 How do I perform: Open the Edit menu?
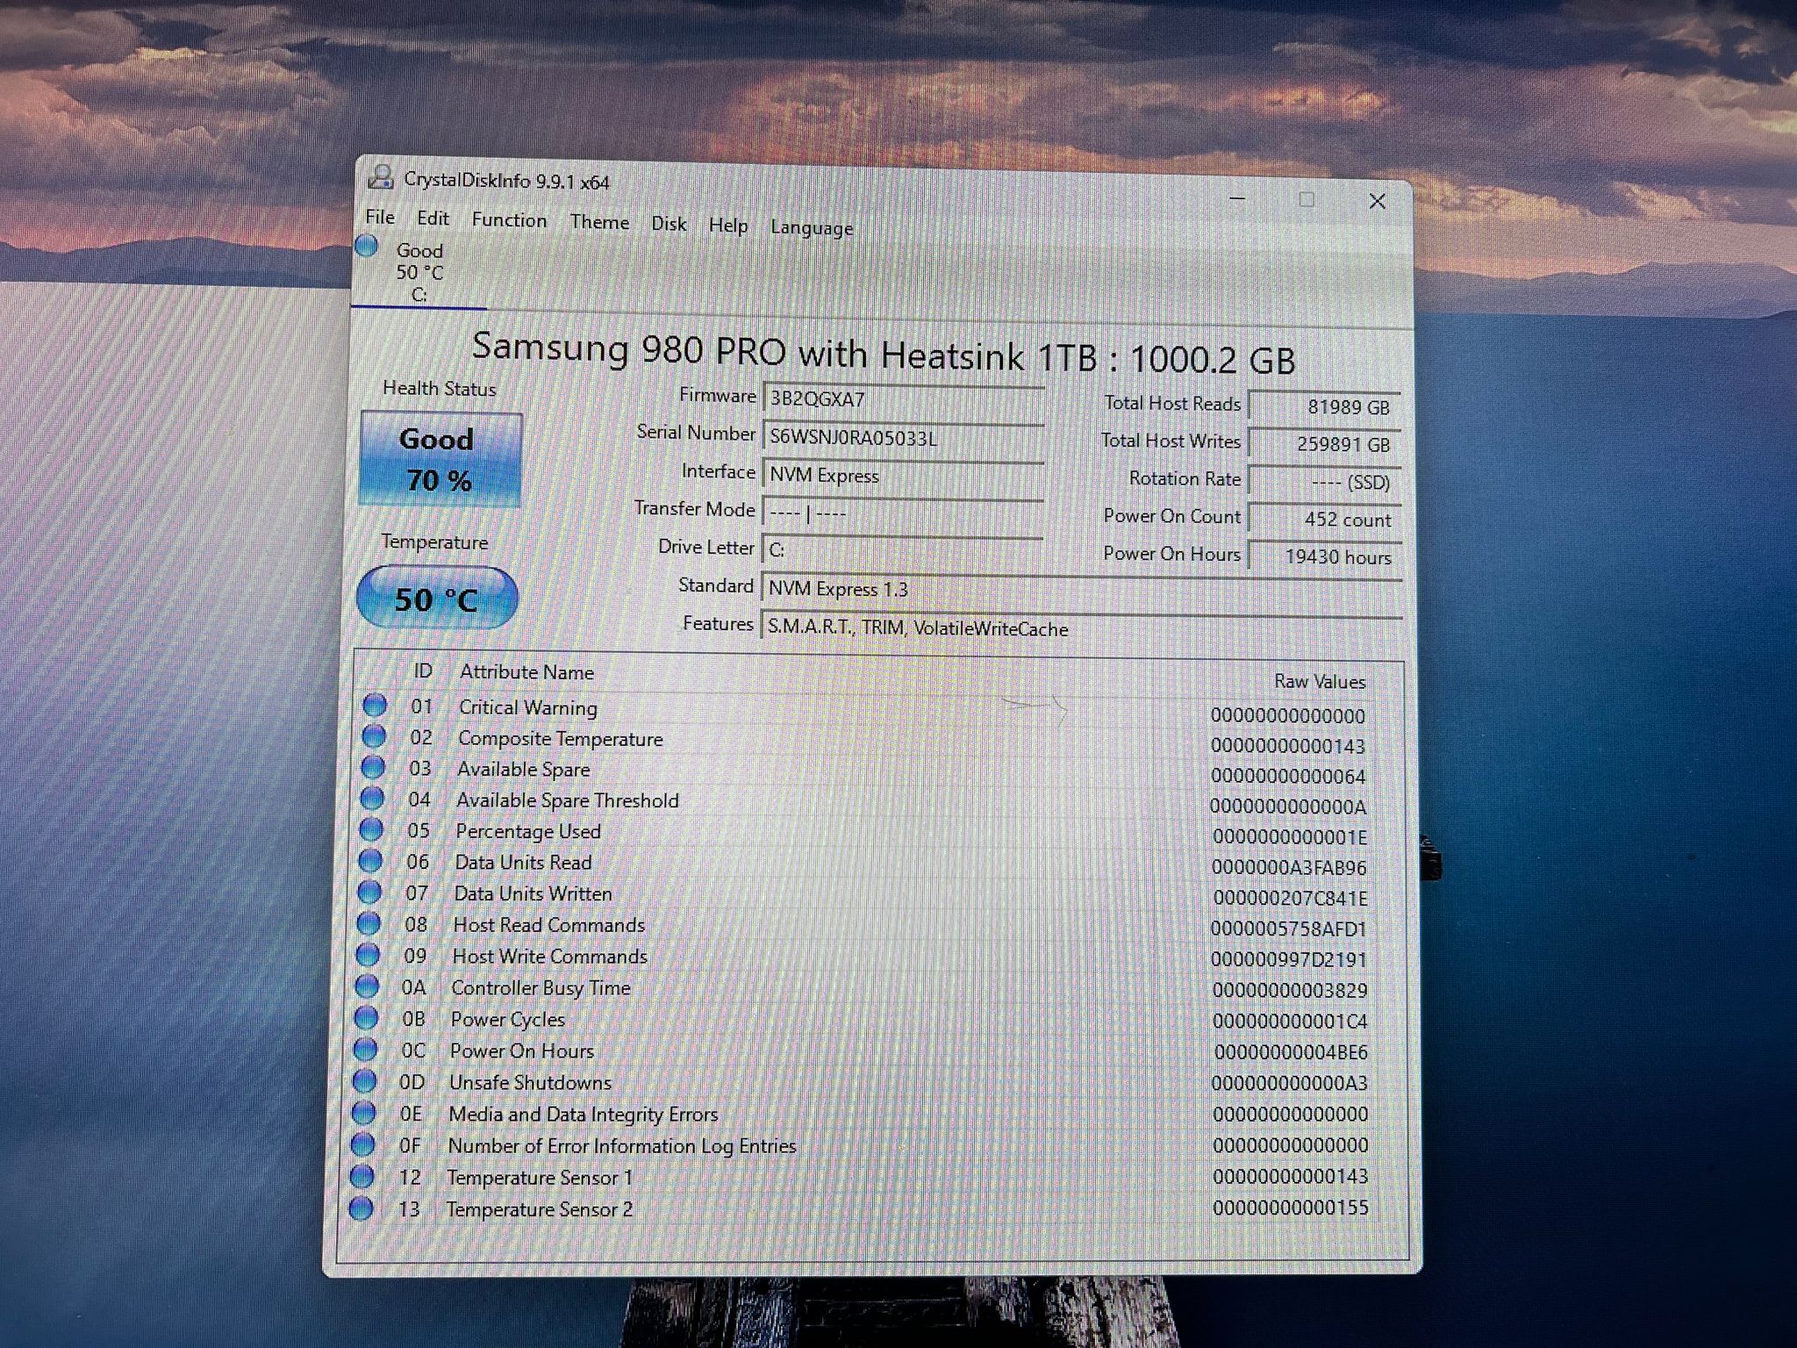pos(433,219)
